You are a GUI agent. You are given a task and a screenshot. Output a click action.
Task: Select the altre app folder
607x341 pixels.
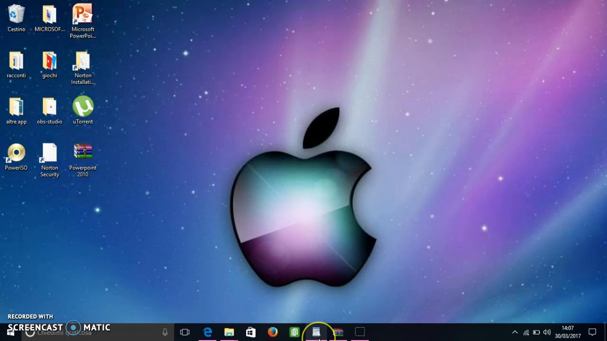click(x=16, y=111)
